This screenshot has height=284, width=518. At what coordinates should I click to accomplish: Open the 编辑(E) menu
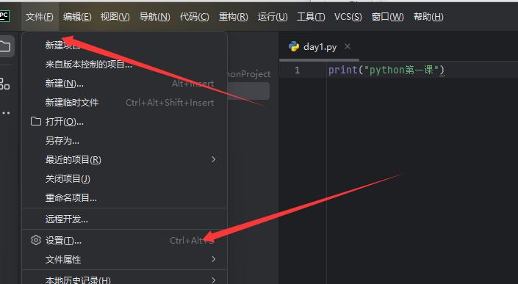pos(77,17)
